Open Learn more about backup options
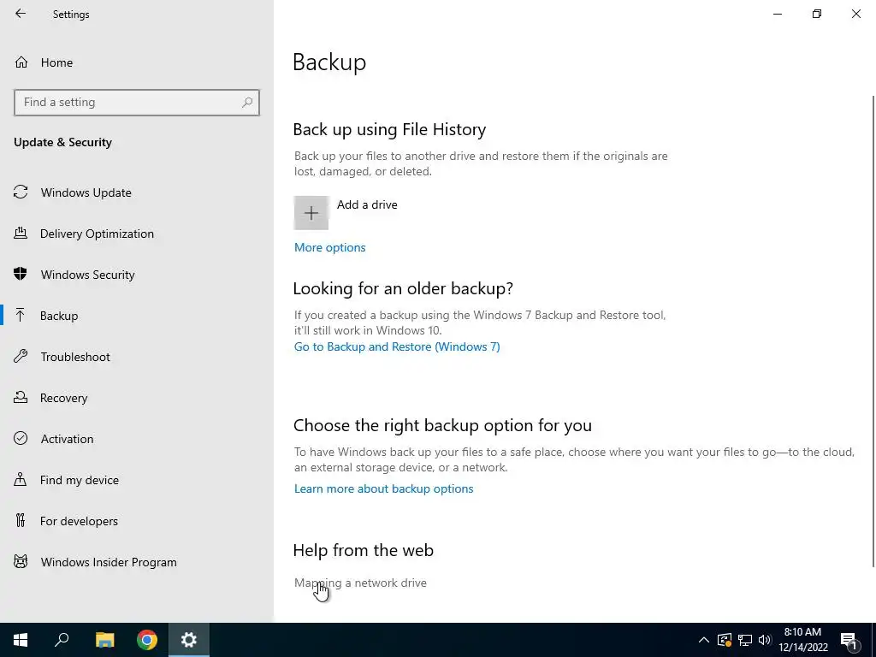Screen dimensions: 876x657 pos(383,488)
